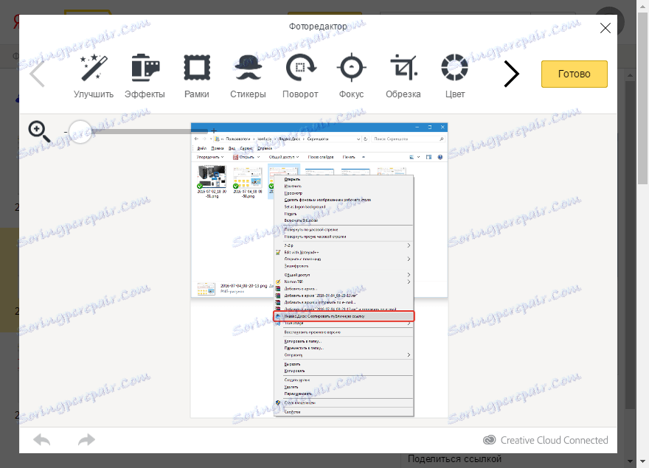Image resolution: width=649 pixels, height=468 pixels.
Task: Click the edited screenshot image preview
Action: click(x=319, y=270)
